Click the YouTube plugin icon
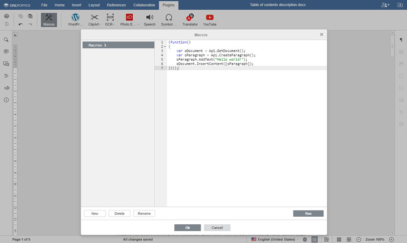Image resolution: width=407 pixels, height=243 pixels. coord(209,20)
